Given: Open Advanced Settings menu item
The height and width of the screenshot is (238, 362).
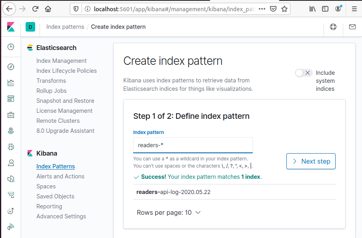Looking at the screenshot, I should (x=61, y=216).
